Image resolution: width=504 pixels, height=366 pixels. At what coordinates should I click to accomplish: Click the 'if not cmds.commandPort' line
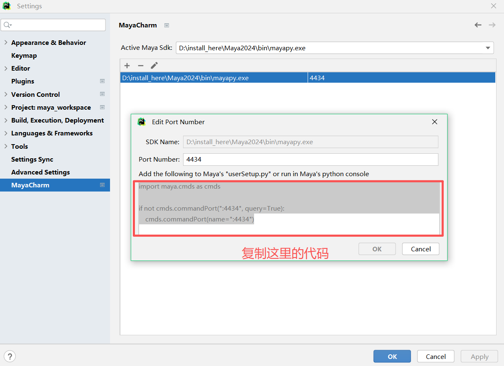(212, 208)
